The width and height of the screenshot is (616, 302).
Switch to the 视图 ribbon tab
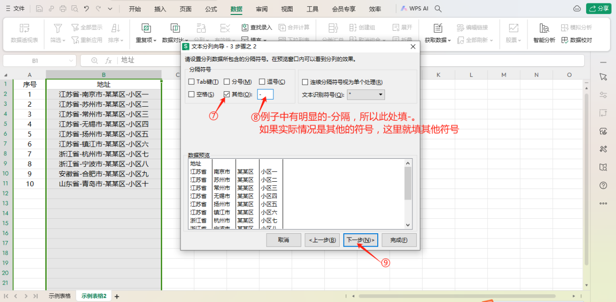click(x=287, y=9)
